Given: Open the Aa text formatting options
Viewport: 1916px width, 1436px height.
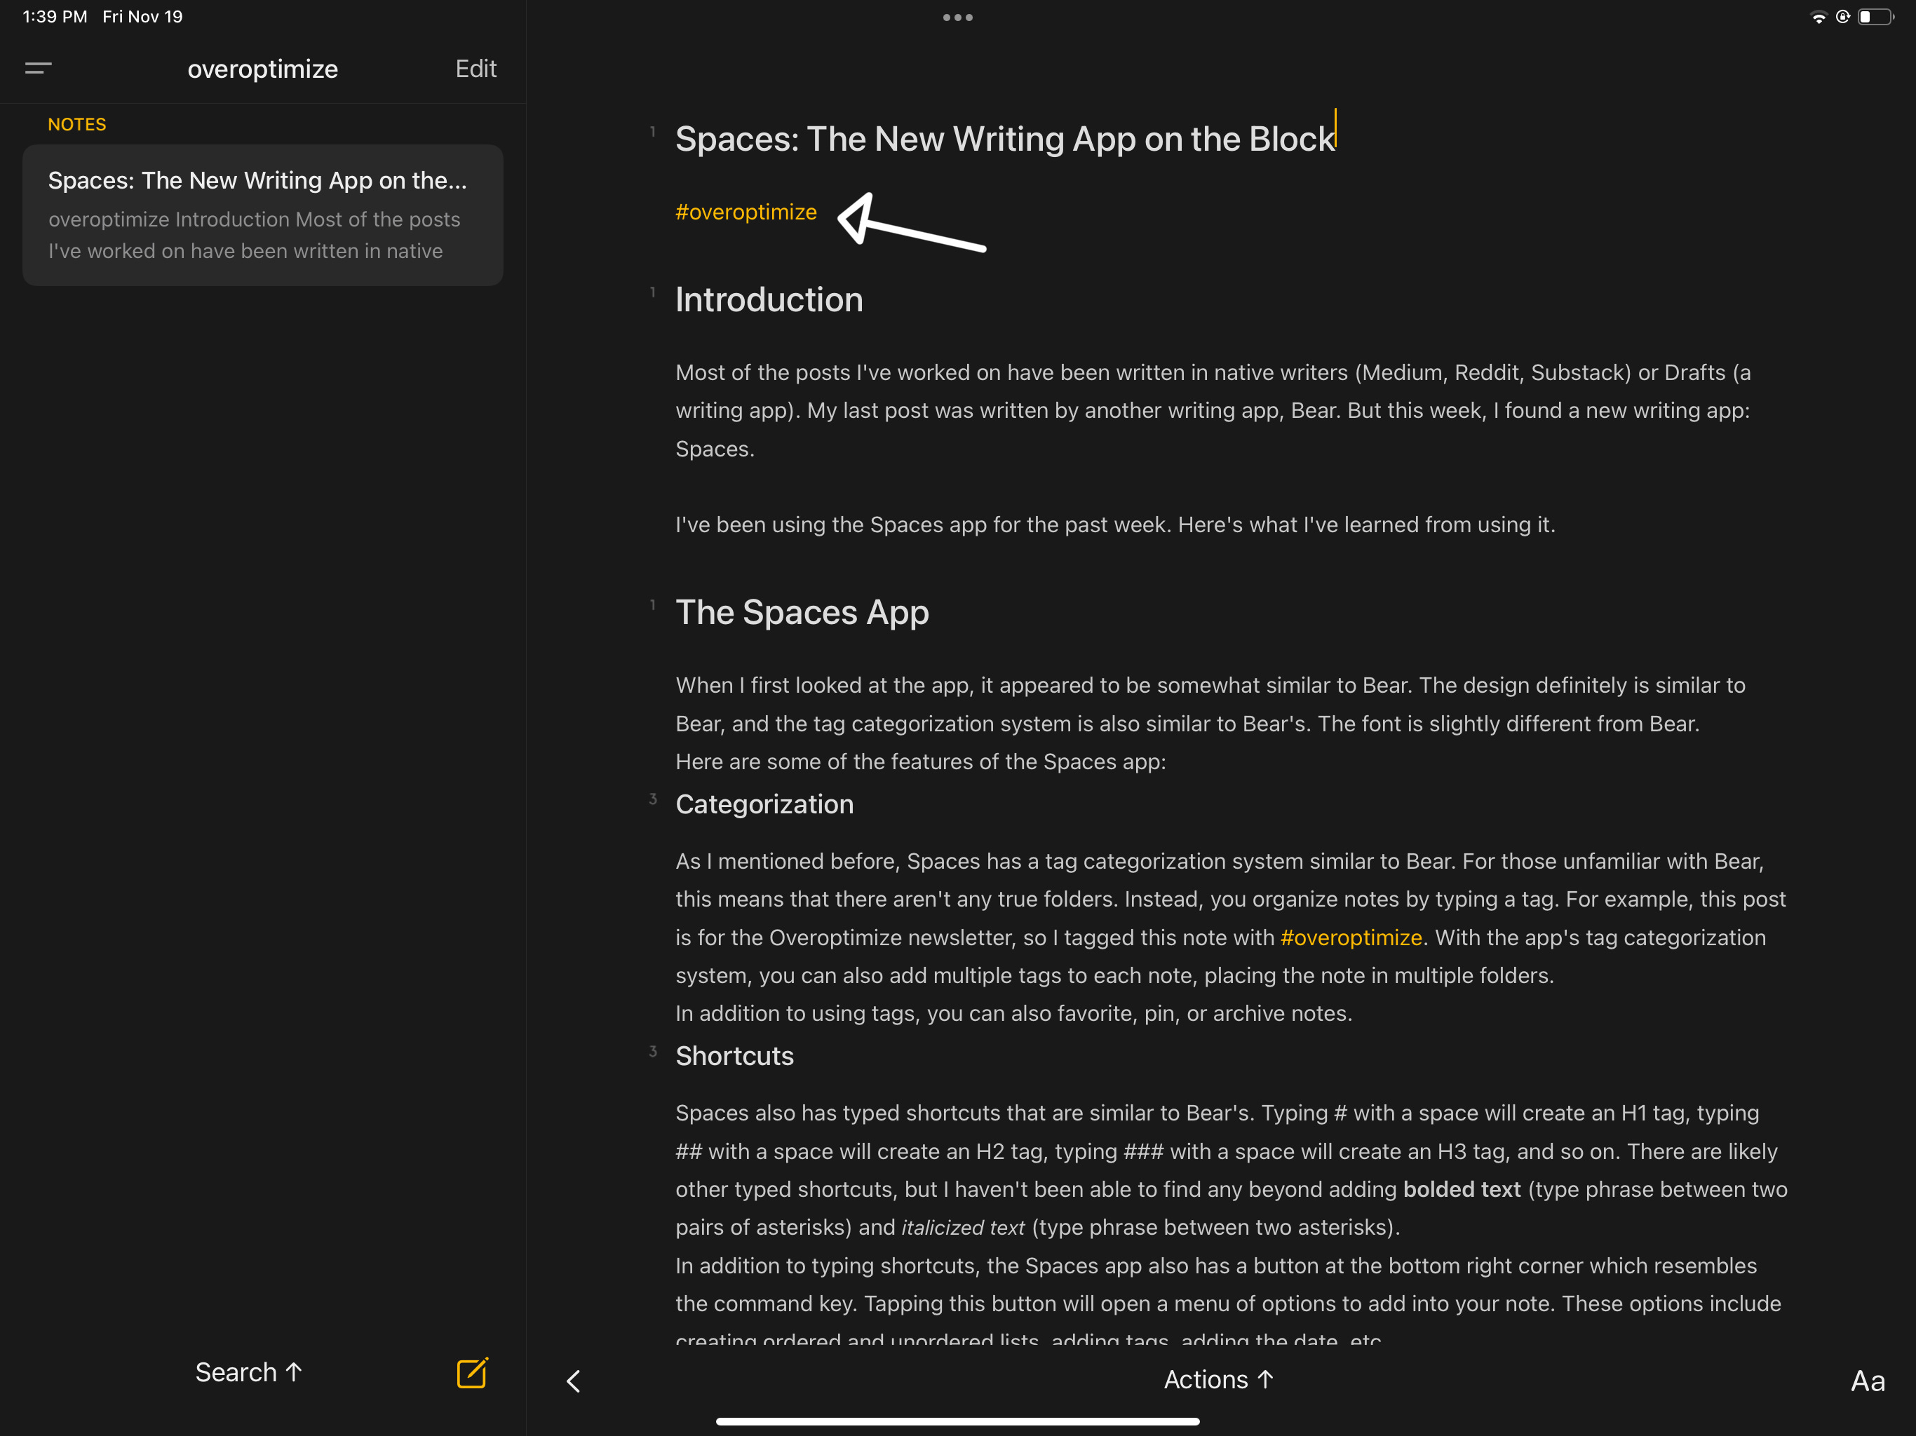Looking at the screenshot, I should click(x=1868, y=1381).
